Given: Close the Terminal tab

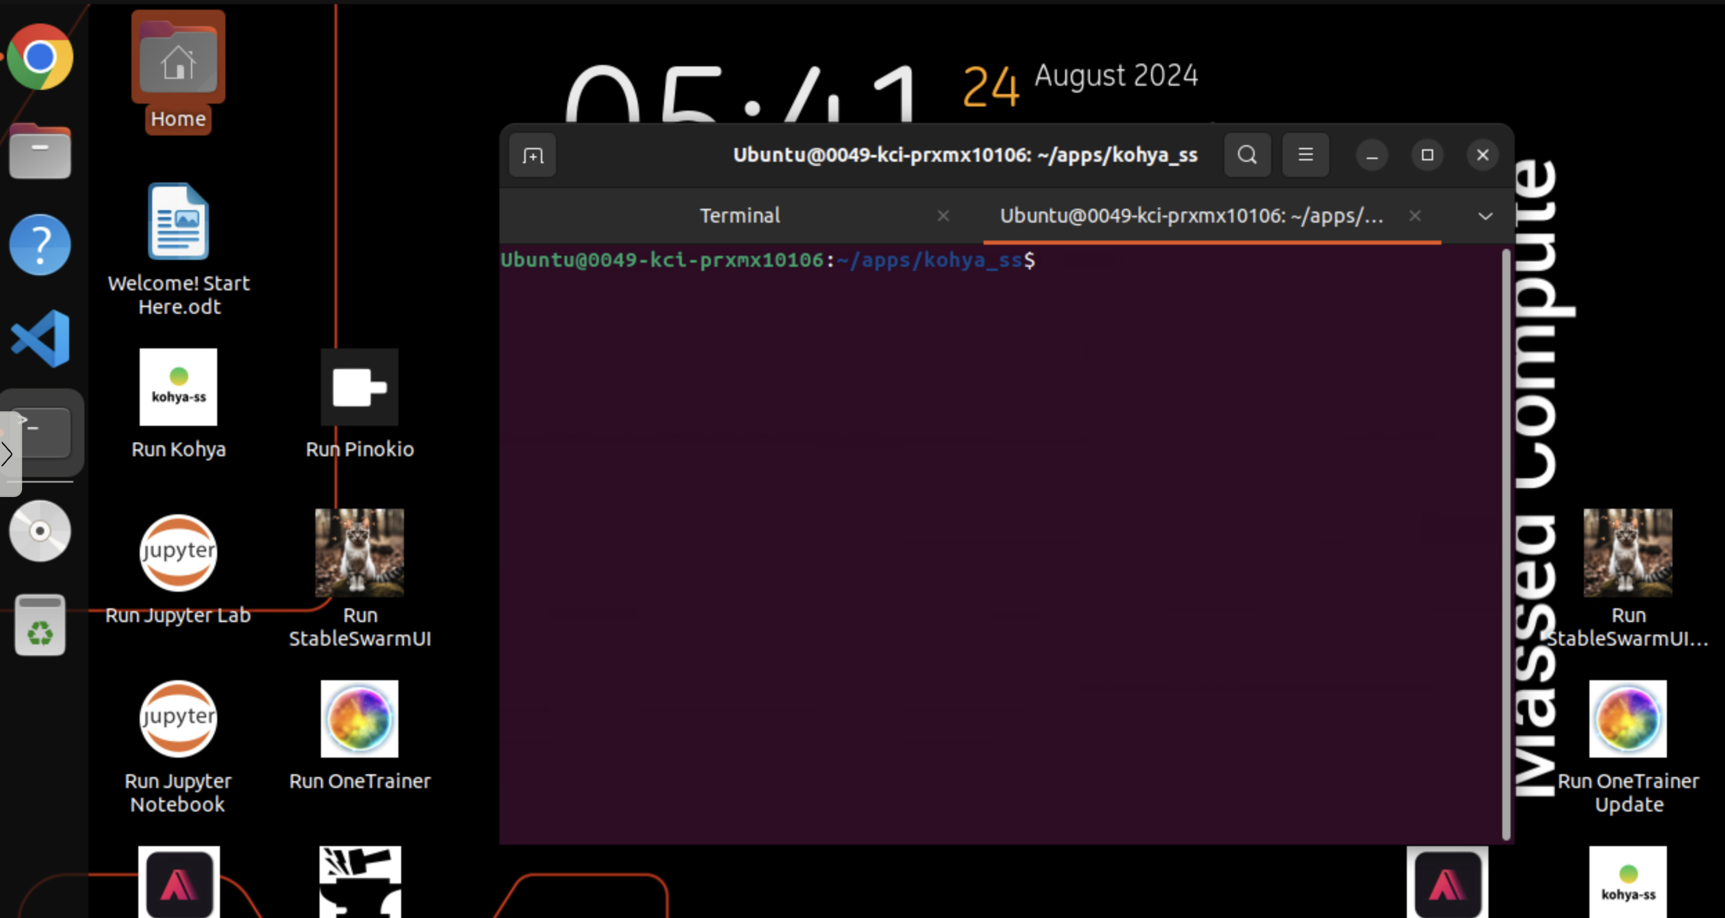Looking at the screenshot, I should (943, 216).
